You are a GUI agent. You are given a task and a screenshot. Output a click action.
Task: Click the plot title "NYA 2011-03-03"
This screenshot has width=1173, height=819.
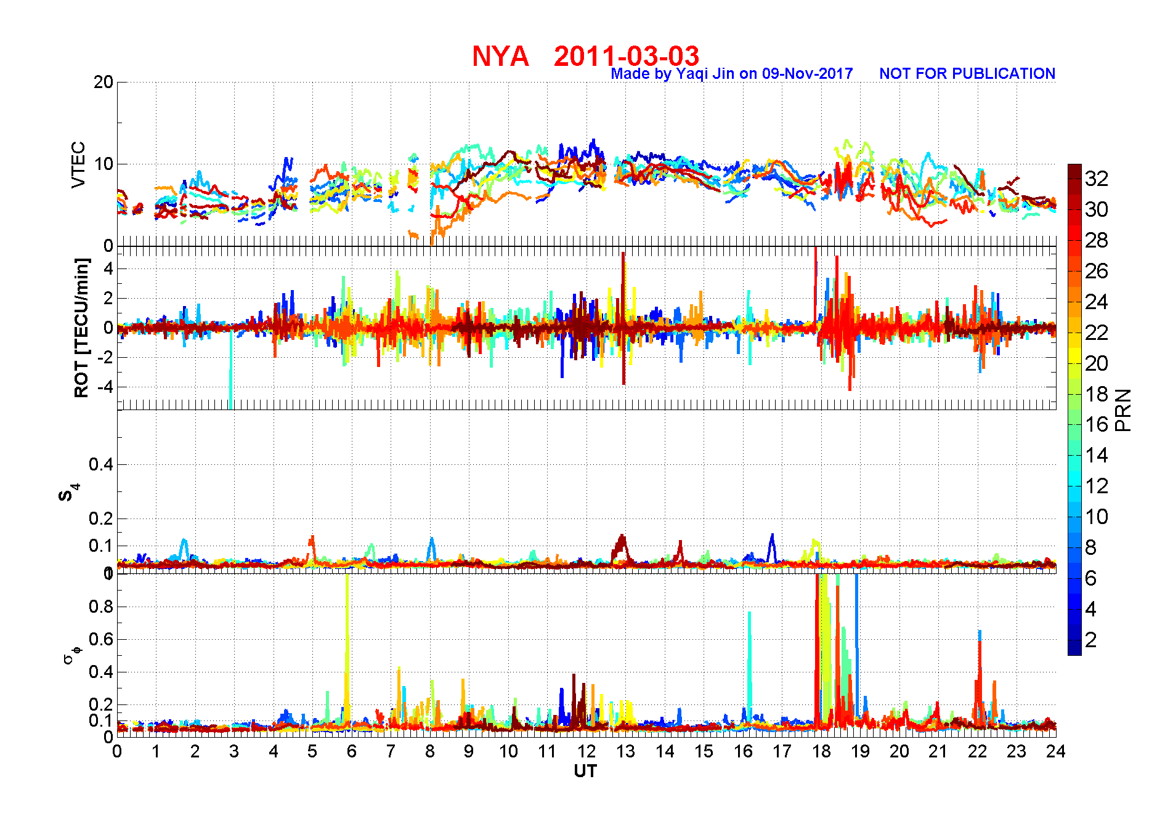point(585,56)
